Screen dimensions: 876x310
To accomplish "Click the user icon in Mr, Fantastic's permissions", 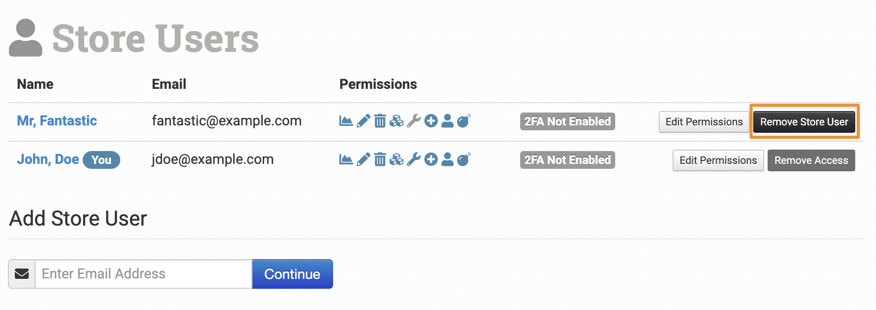I will point(447,121).
